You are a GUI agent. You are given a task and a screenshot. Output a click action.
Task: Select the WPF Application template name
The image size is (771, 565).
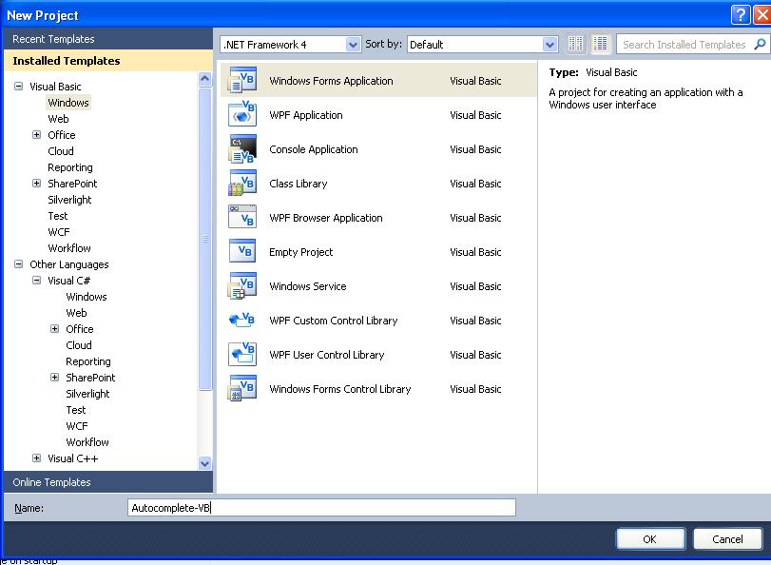point(306,115)
